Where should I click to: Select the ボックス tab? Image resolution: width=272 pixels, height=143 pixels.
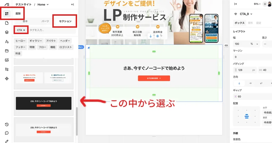(239, 23)
